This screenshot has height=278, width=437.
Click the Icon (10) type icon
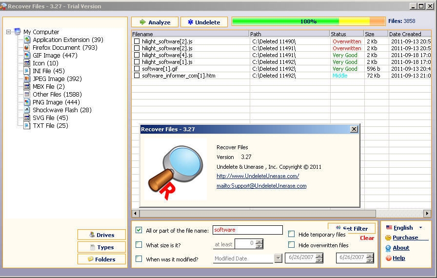click(27, 63)
